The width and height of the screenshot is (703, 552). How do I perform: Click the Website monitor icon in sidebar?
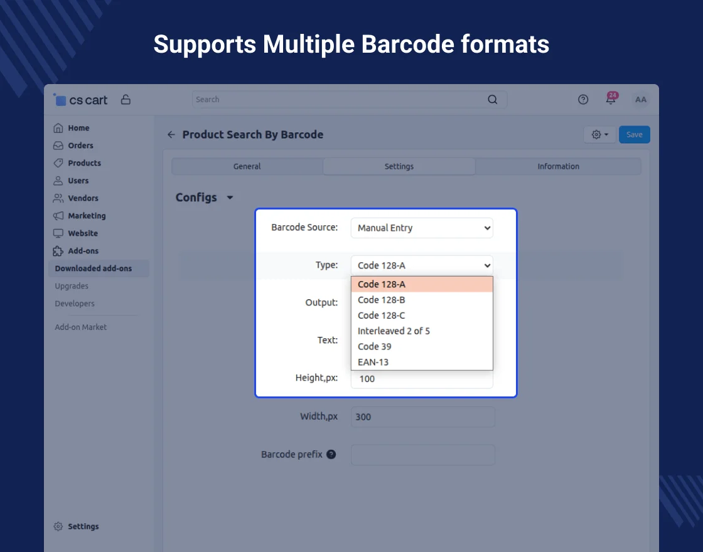pos(58,233)
